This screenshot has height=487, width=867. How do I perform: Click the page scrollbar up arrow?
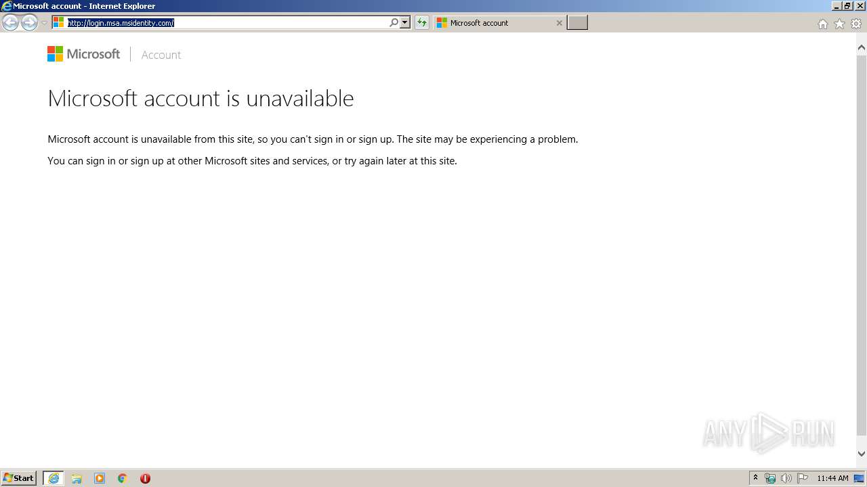pyautogui.click(x=862, y=48)
